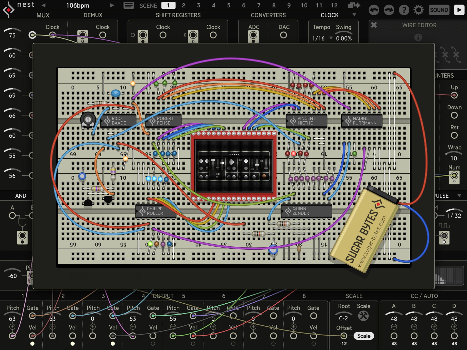Click the Scale button below Offset

coord(364,336)
